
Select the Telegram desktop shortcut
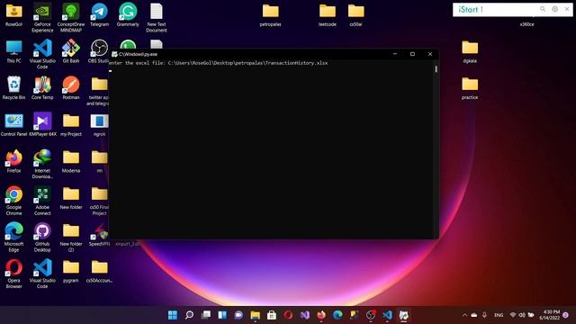99,14
